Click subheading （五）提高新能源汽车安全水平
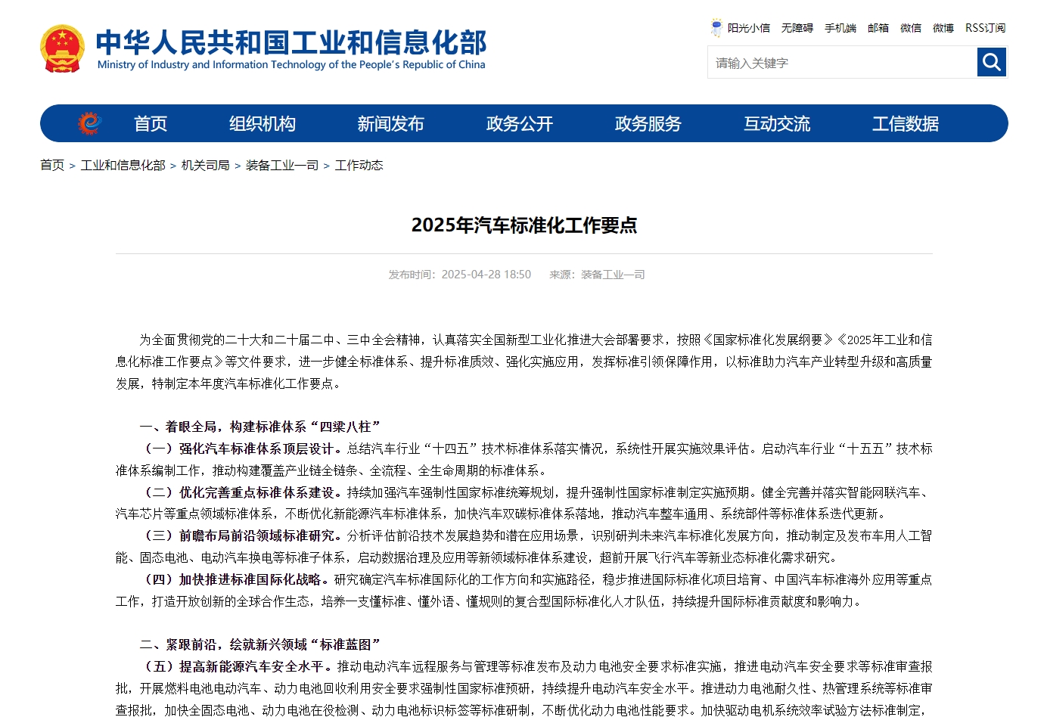The width and height of the screenshot is (1047, 717). pos(237,666)
